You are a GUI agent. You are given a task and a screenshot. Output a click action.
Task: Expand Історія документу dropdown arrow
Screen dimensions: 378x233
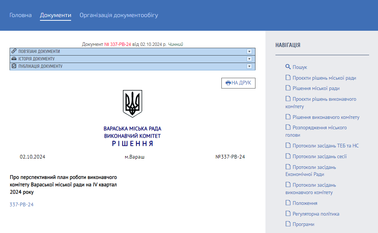[x=249, y=59]
